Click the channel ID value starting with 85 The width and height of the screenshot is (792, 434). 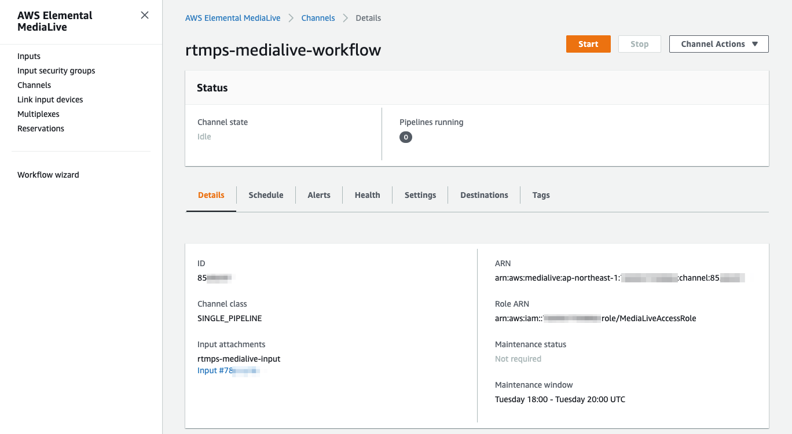tap(215, 278)
